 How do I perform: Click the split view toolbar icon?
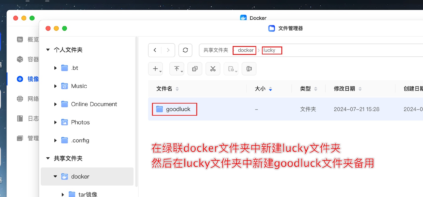pyautogui.click(x=249, y=68)
